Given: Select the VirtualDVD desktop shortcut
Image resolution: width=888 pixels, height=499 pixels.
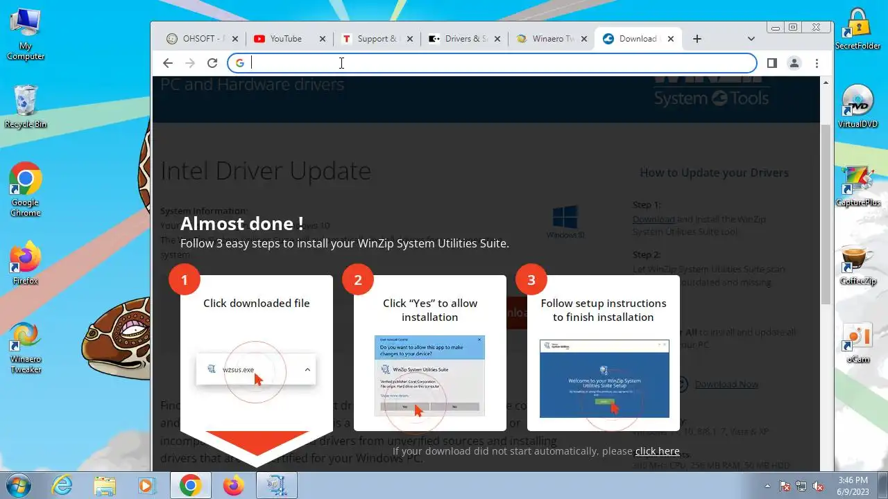Looking at the screenshot, I should (x=857, y=107).
